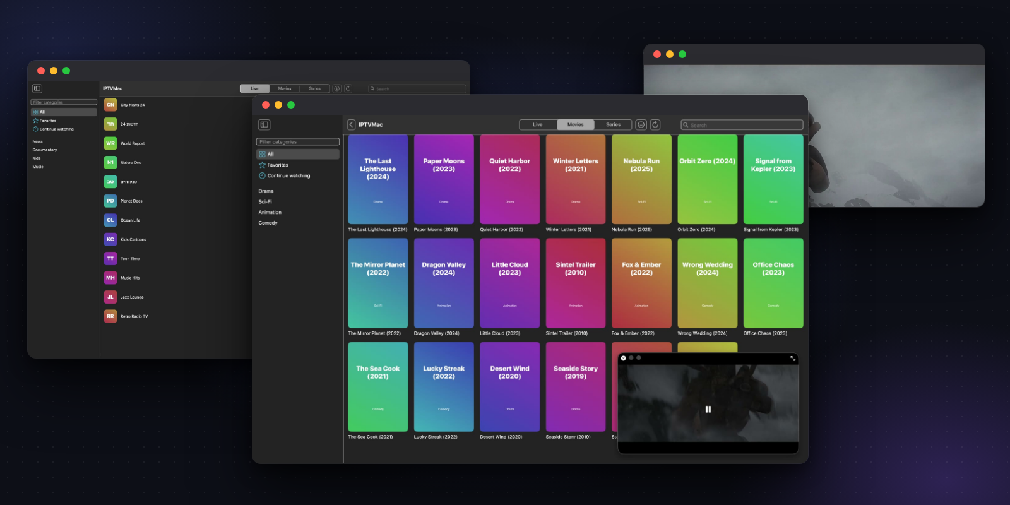Open the Dragon Valley (2024) poster

444,283
